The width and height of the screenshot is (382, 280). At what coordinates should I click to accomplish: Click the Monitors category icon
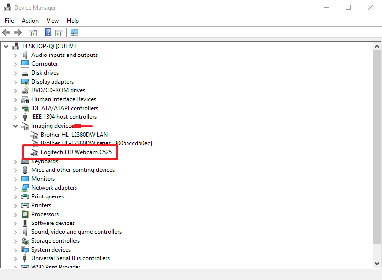[x=25, y=179]
